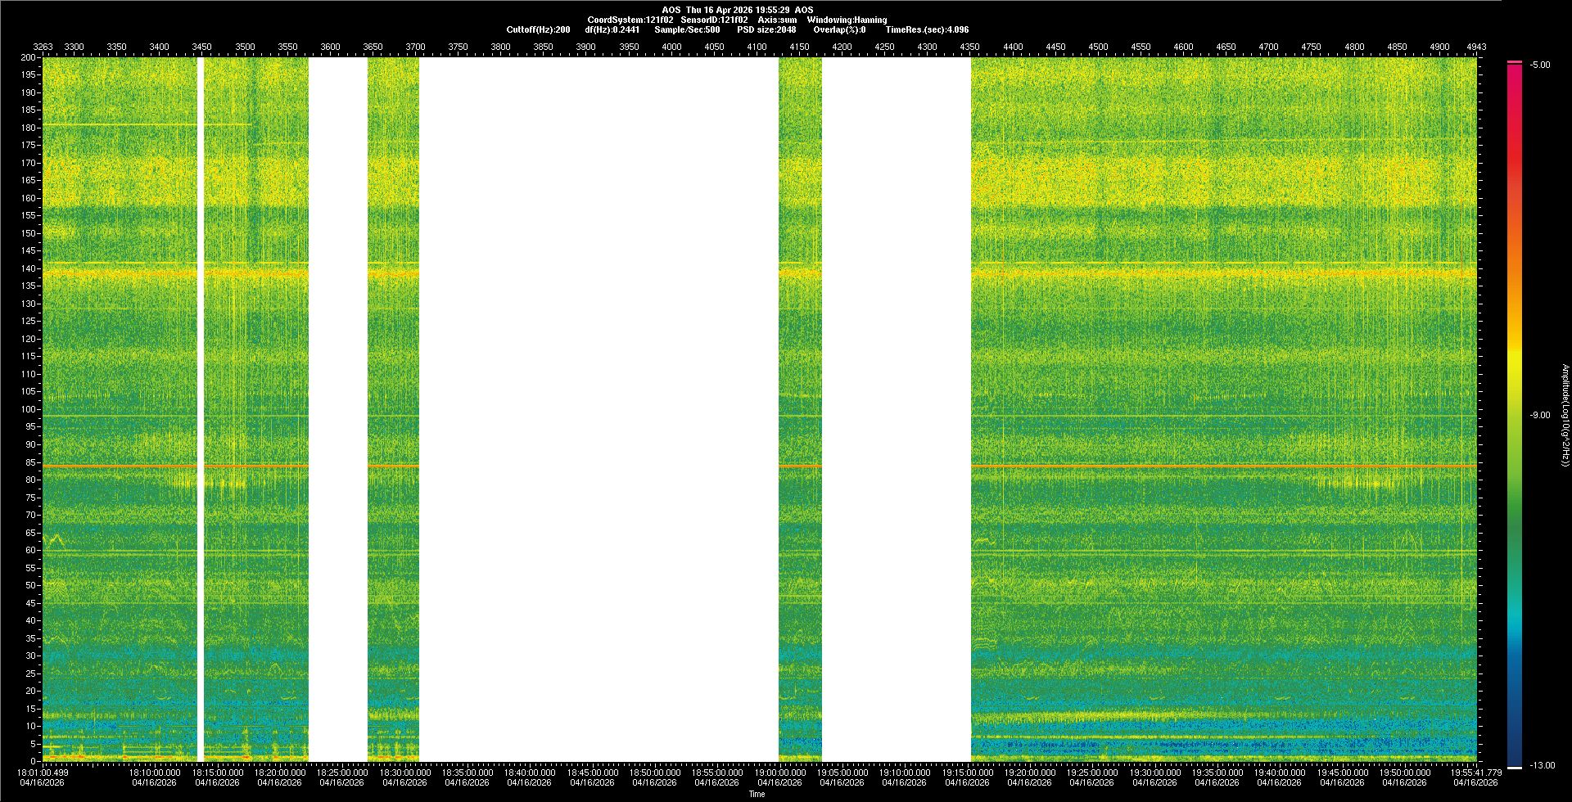This screenshot has height=802, width=1572.
Task: Click the PSD size:2048 header label
Action: tap(766, 29)
